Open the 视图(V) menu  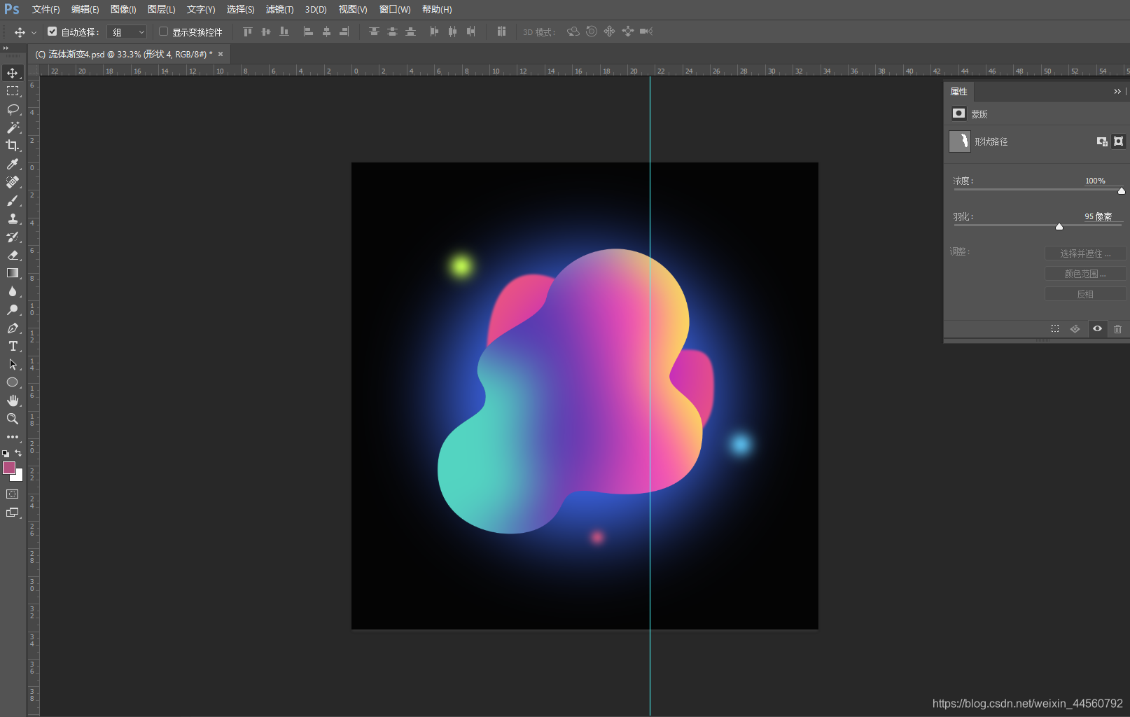click(x=353, y=10)
